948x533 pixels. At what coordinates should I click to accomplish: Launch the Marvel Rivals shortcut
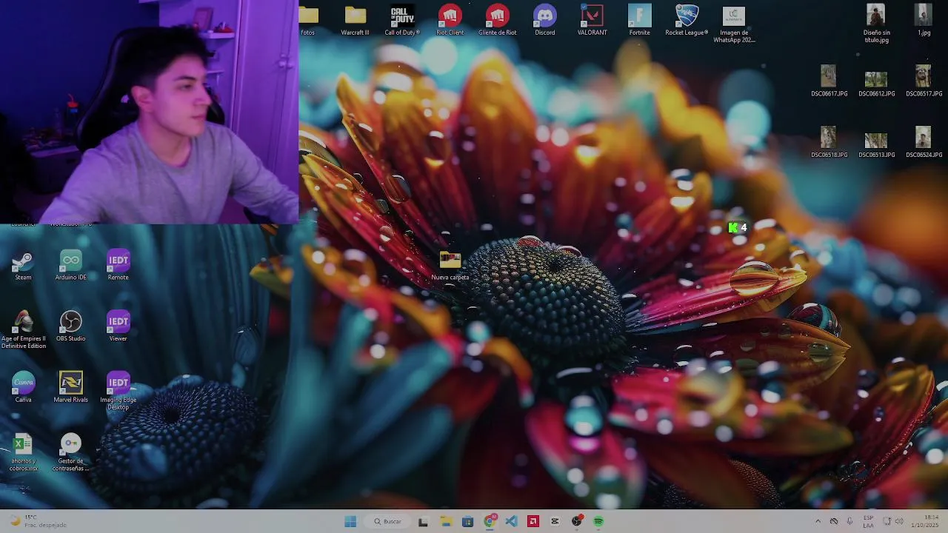pos(70,387)
